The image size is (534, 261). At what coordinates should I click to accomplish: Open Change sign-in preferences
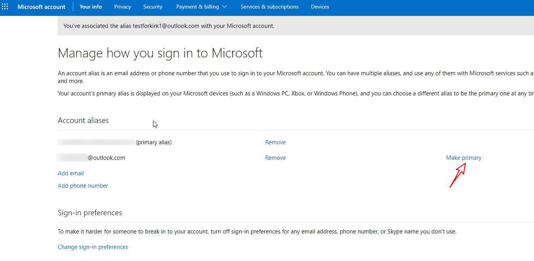pyautogui.click(x=93, y=247)
